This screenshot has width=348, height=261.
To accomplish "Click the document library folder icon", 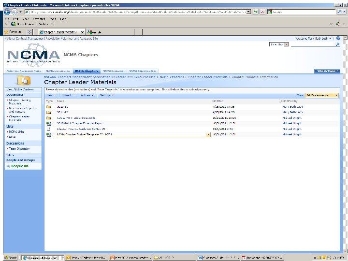I will (24, 80).
